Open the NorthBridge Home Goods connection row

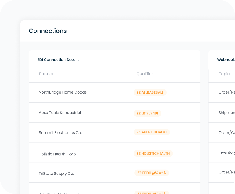click(x=62, y=92)
